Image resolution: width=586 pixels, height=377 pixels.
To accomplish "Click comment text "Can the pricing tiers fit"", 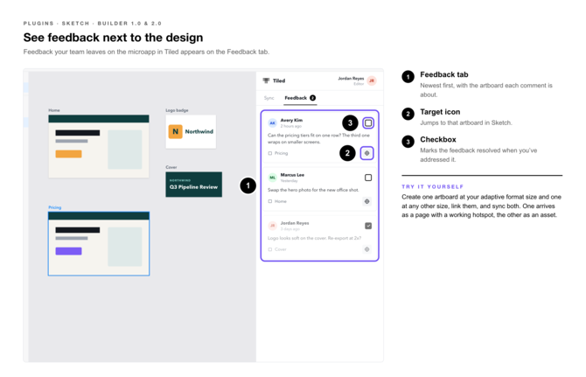I will pyautogui.click(x=318, y=138).
